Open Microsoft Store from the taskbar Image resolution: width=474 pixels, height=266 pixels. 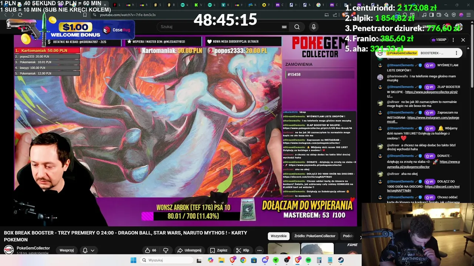pyautogui.click(x=254, y=260)
